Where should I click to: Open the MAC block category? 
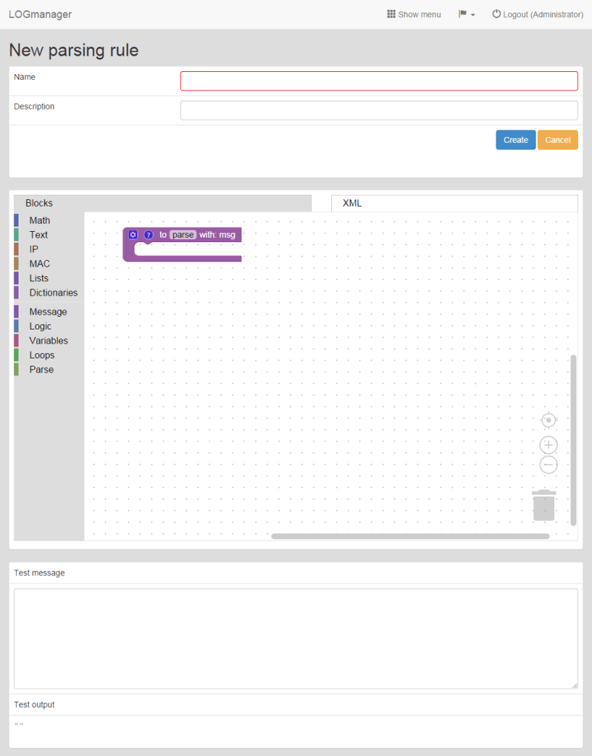point(49,264)
